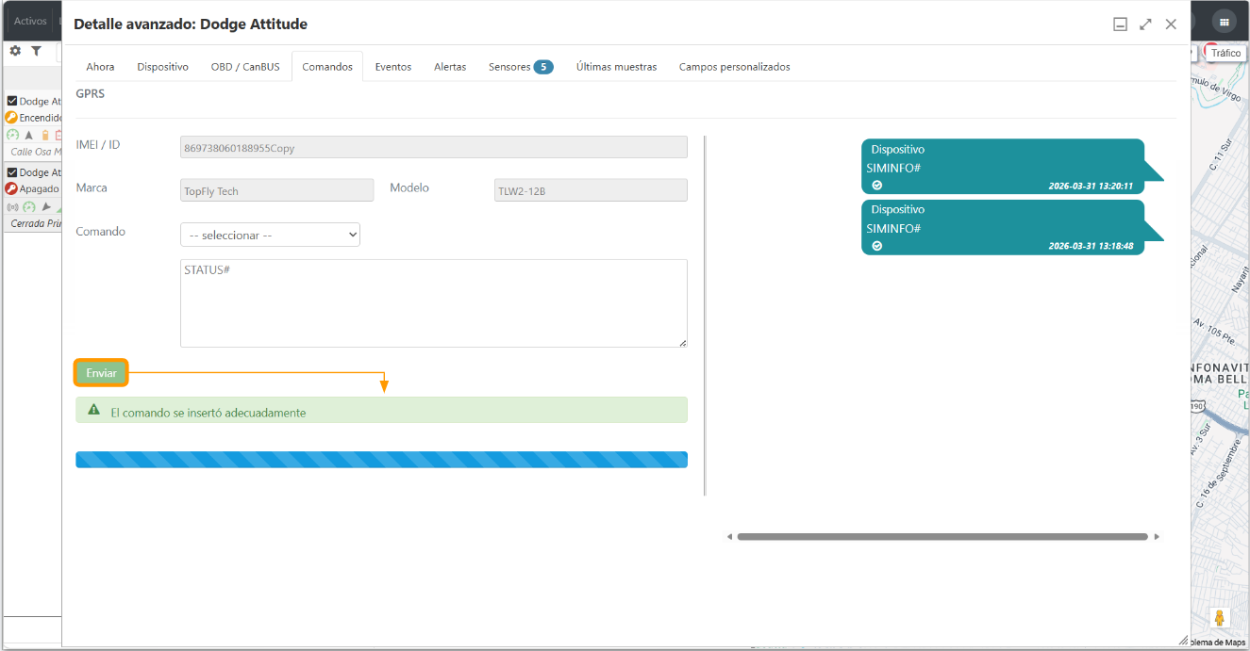Click the red key icon beside Apagado
The image size is (1250, 651).
click(x=11, y=188)
